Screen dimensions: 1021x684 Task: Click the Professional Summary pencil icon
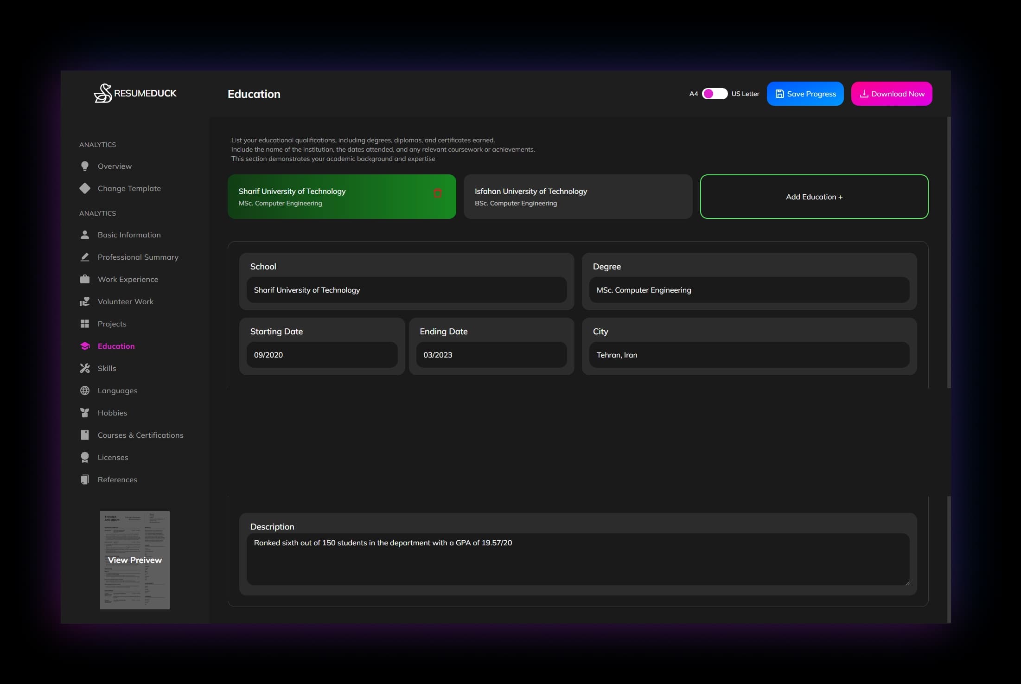tap(85, 257)
